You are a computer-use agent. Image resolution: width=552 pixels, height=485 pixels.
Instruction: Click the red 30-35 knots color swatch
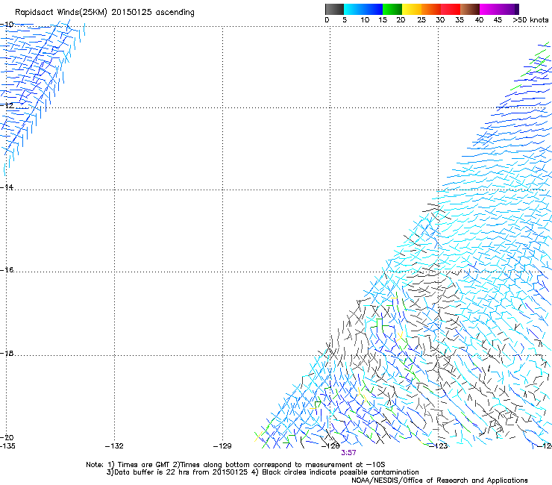point(451,9)
